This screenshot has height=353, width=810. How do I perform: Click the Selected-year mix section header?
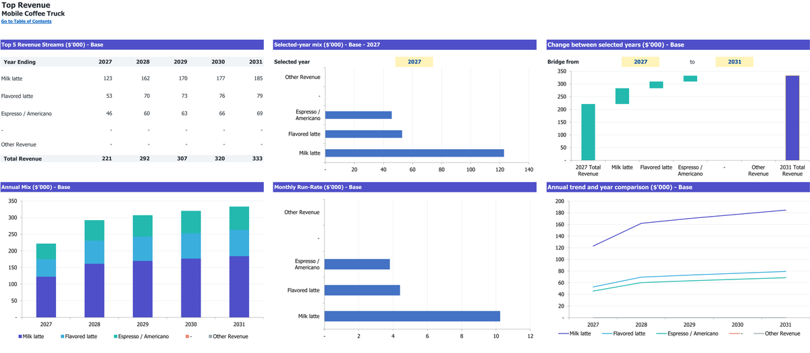404,45
